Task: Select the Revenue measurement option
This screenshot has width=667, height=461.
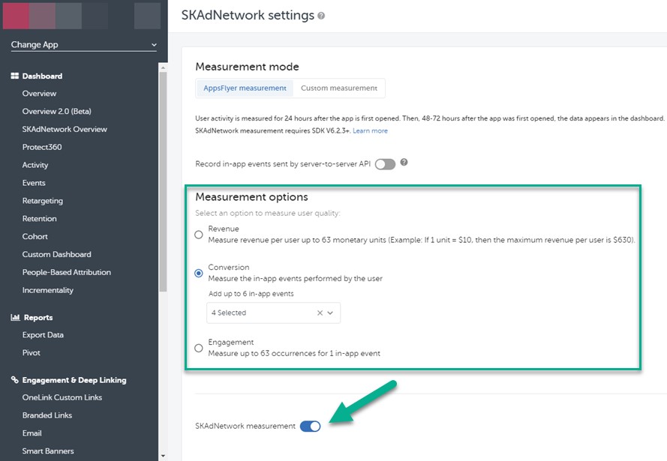Action: click(199, 235)
